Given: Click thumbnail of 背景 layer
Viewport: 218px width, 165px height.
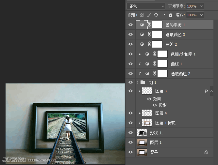Looking at the screenshot, I should point(142,152).
